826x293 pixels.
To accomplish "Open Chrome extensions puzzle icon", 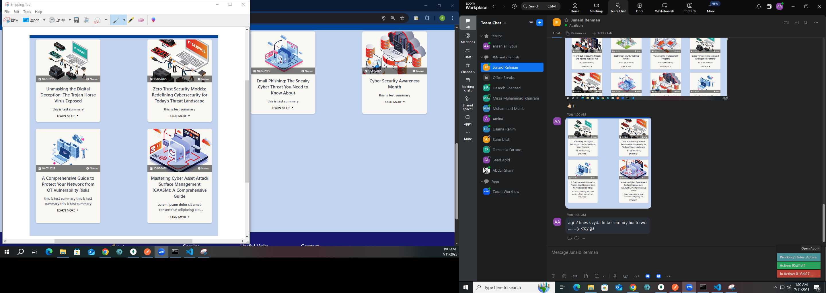I will (x=427, y=18).
